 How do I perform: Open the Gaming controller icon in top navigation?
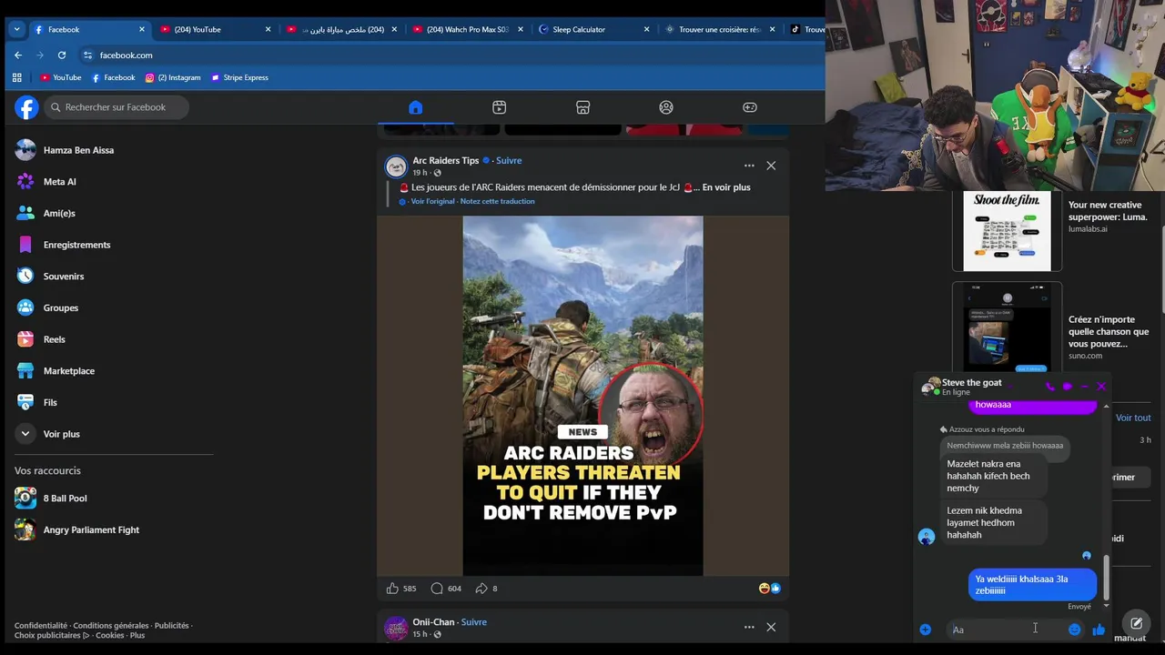coord(750,107)
